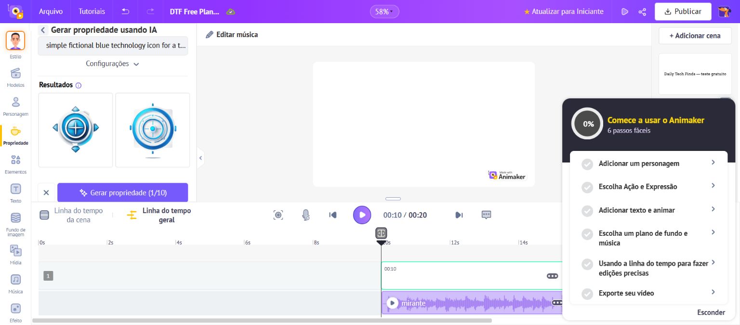The height and width of the screenshot is (325, 740).
Task: Click the share icon in header
Action: tap(642, 12)
